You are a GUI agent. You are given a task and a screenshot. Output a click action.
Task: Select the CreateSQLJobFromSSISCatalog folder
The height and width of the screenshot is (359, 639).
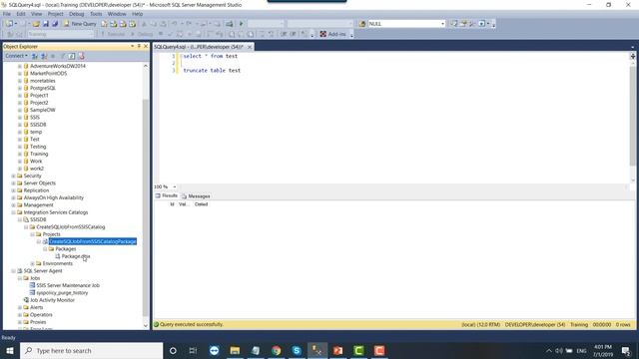point(71,227)
